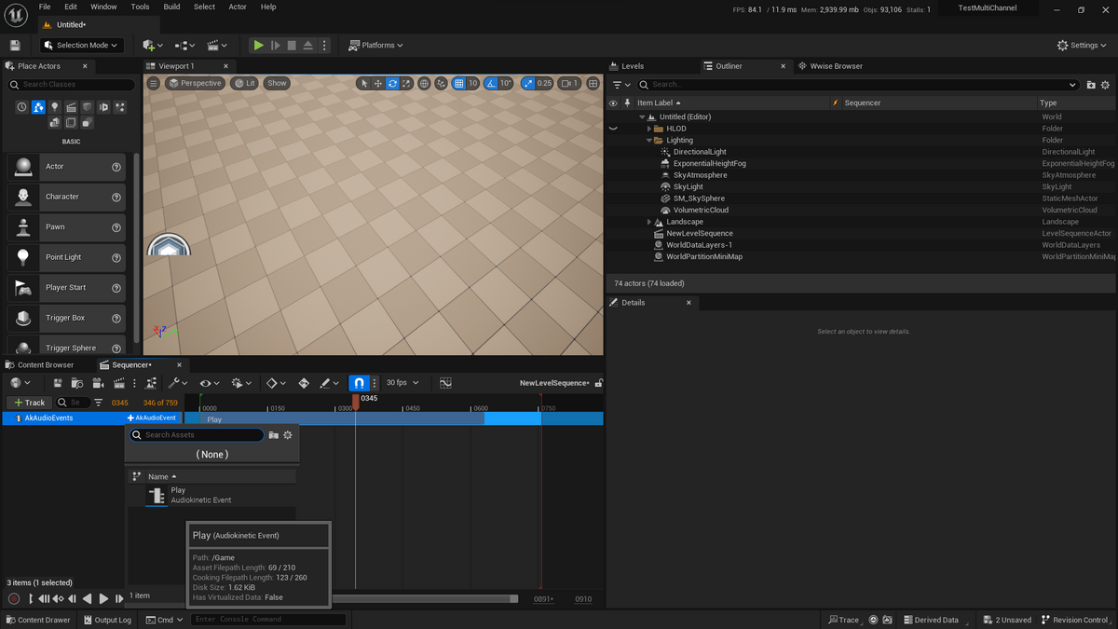Click the sequencer playhead marker at 0345
The height and width of the screenshot is (629, 1118).
pyautogui.click(x=355, y=402)
